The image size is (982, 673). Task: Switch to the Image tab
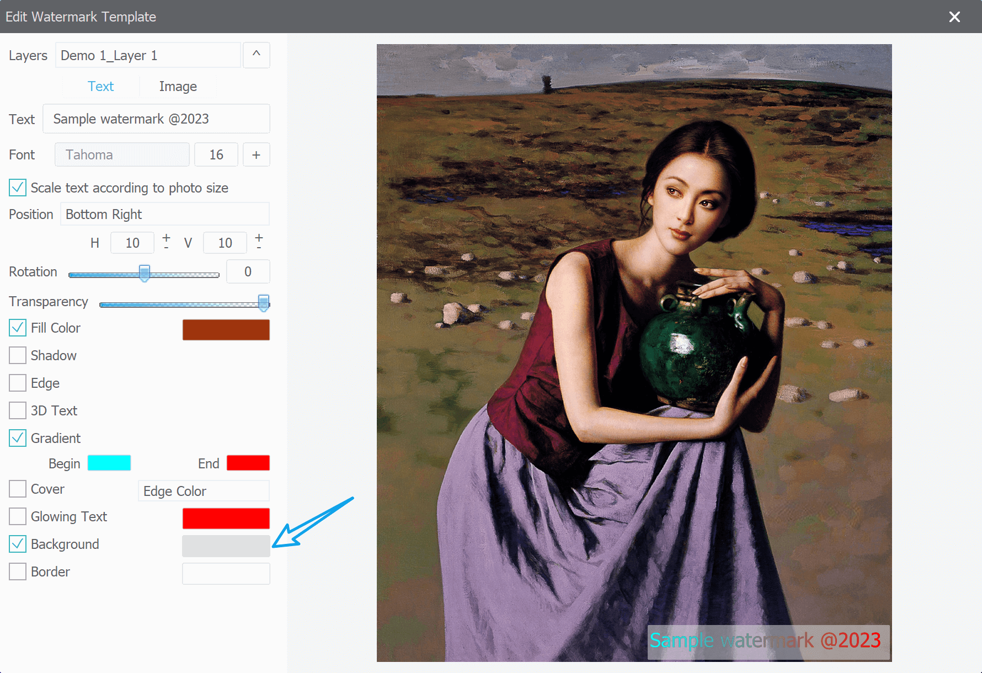(178, 86)
